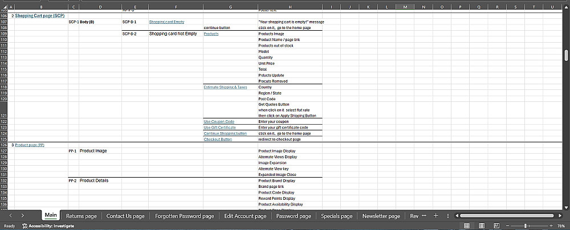Click the zoom slider handle
Image resolution: width=570 pixels, height=230 pixels.
pyautogui.click(x=524, y=226)
